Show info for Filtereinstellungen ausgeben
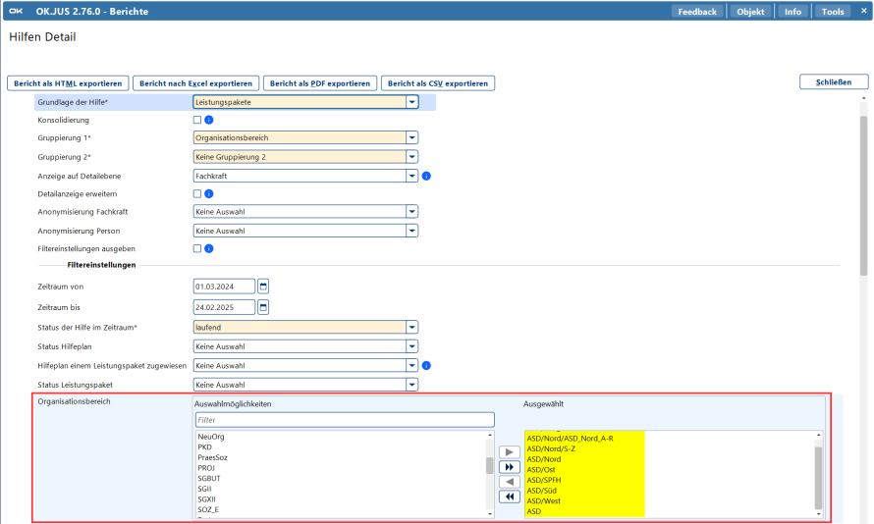Viewport: 874px width, 524px height. point(209,248)
